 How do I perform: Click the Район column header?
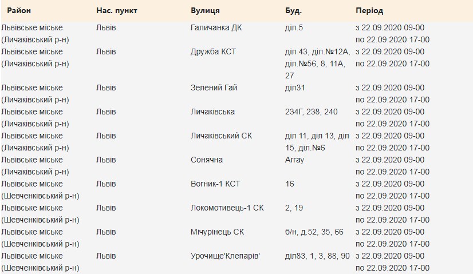pyautogui.click(x=19, y=11)
